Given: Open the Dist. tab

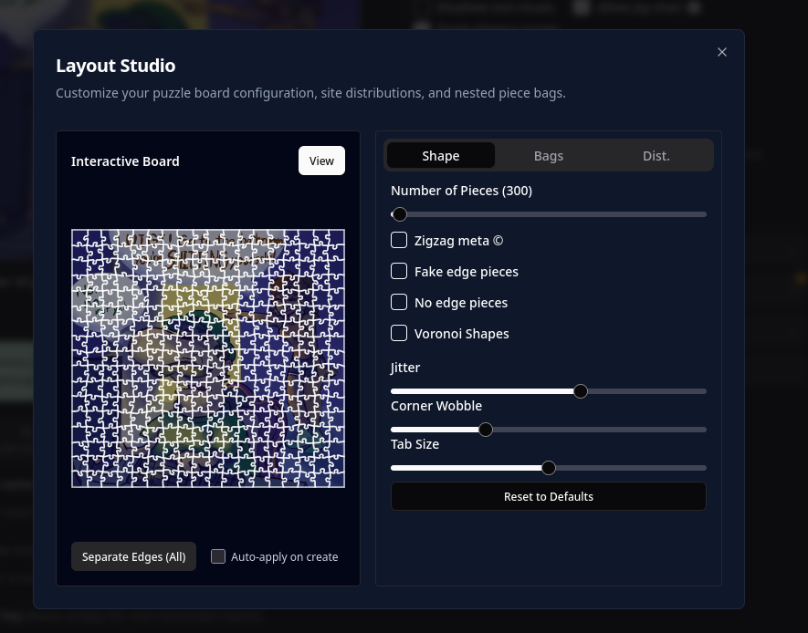Looking at the screenshot, I should [656, 155].
